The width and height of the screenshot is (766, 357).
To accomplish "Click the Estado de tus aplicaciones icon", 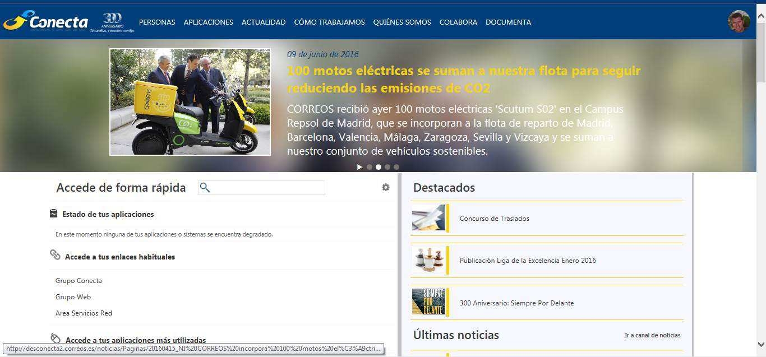I will (x=54, y=214).
